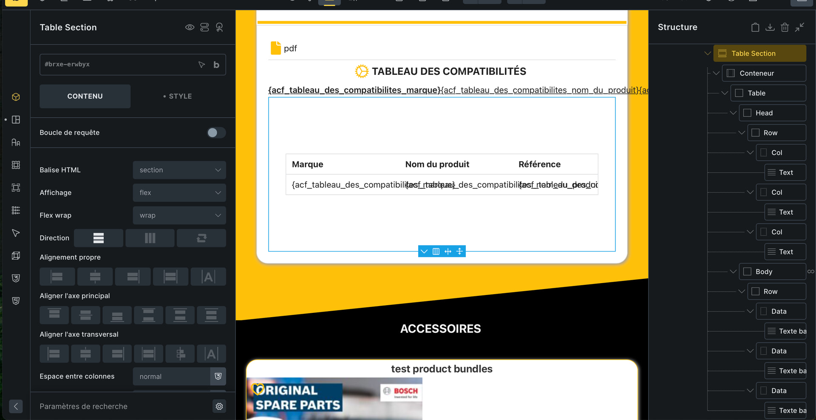Switch to the STYLE tab
Image resolution: width=816 pixels, height=420 pixels.
point(178,96)
